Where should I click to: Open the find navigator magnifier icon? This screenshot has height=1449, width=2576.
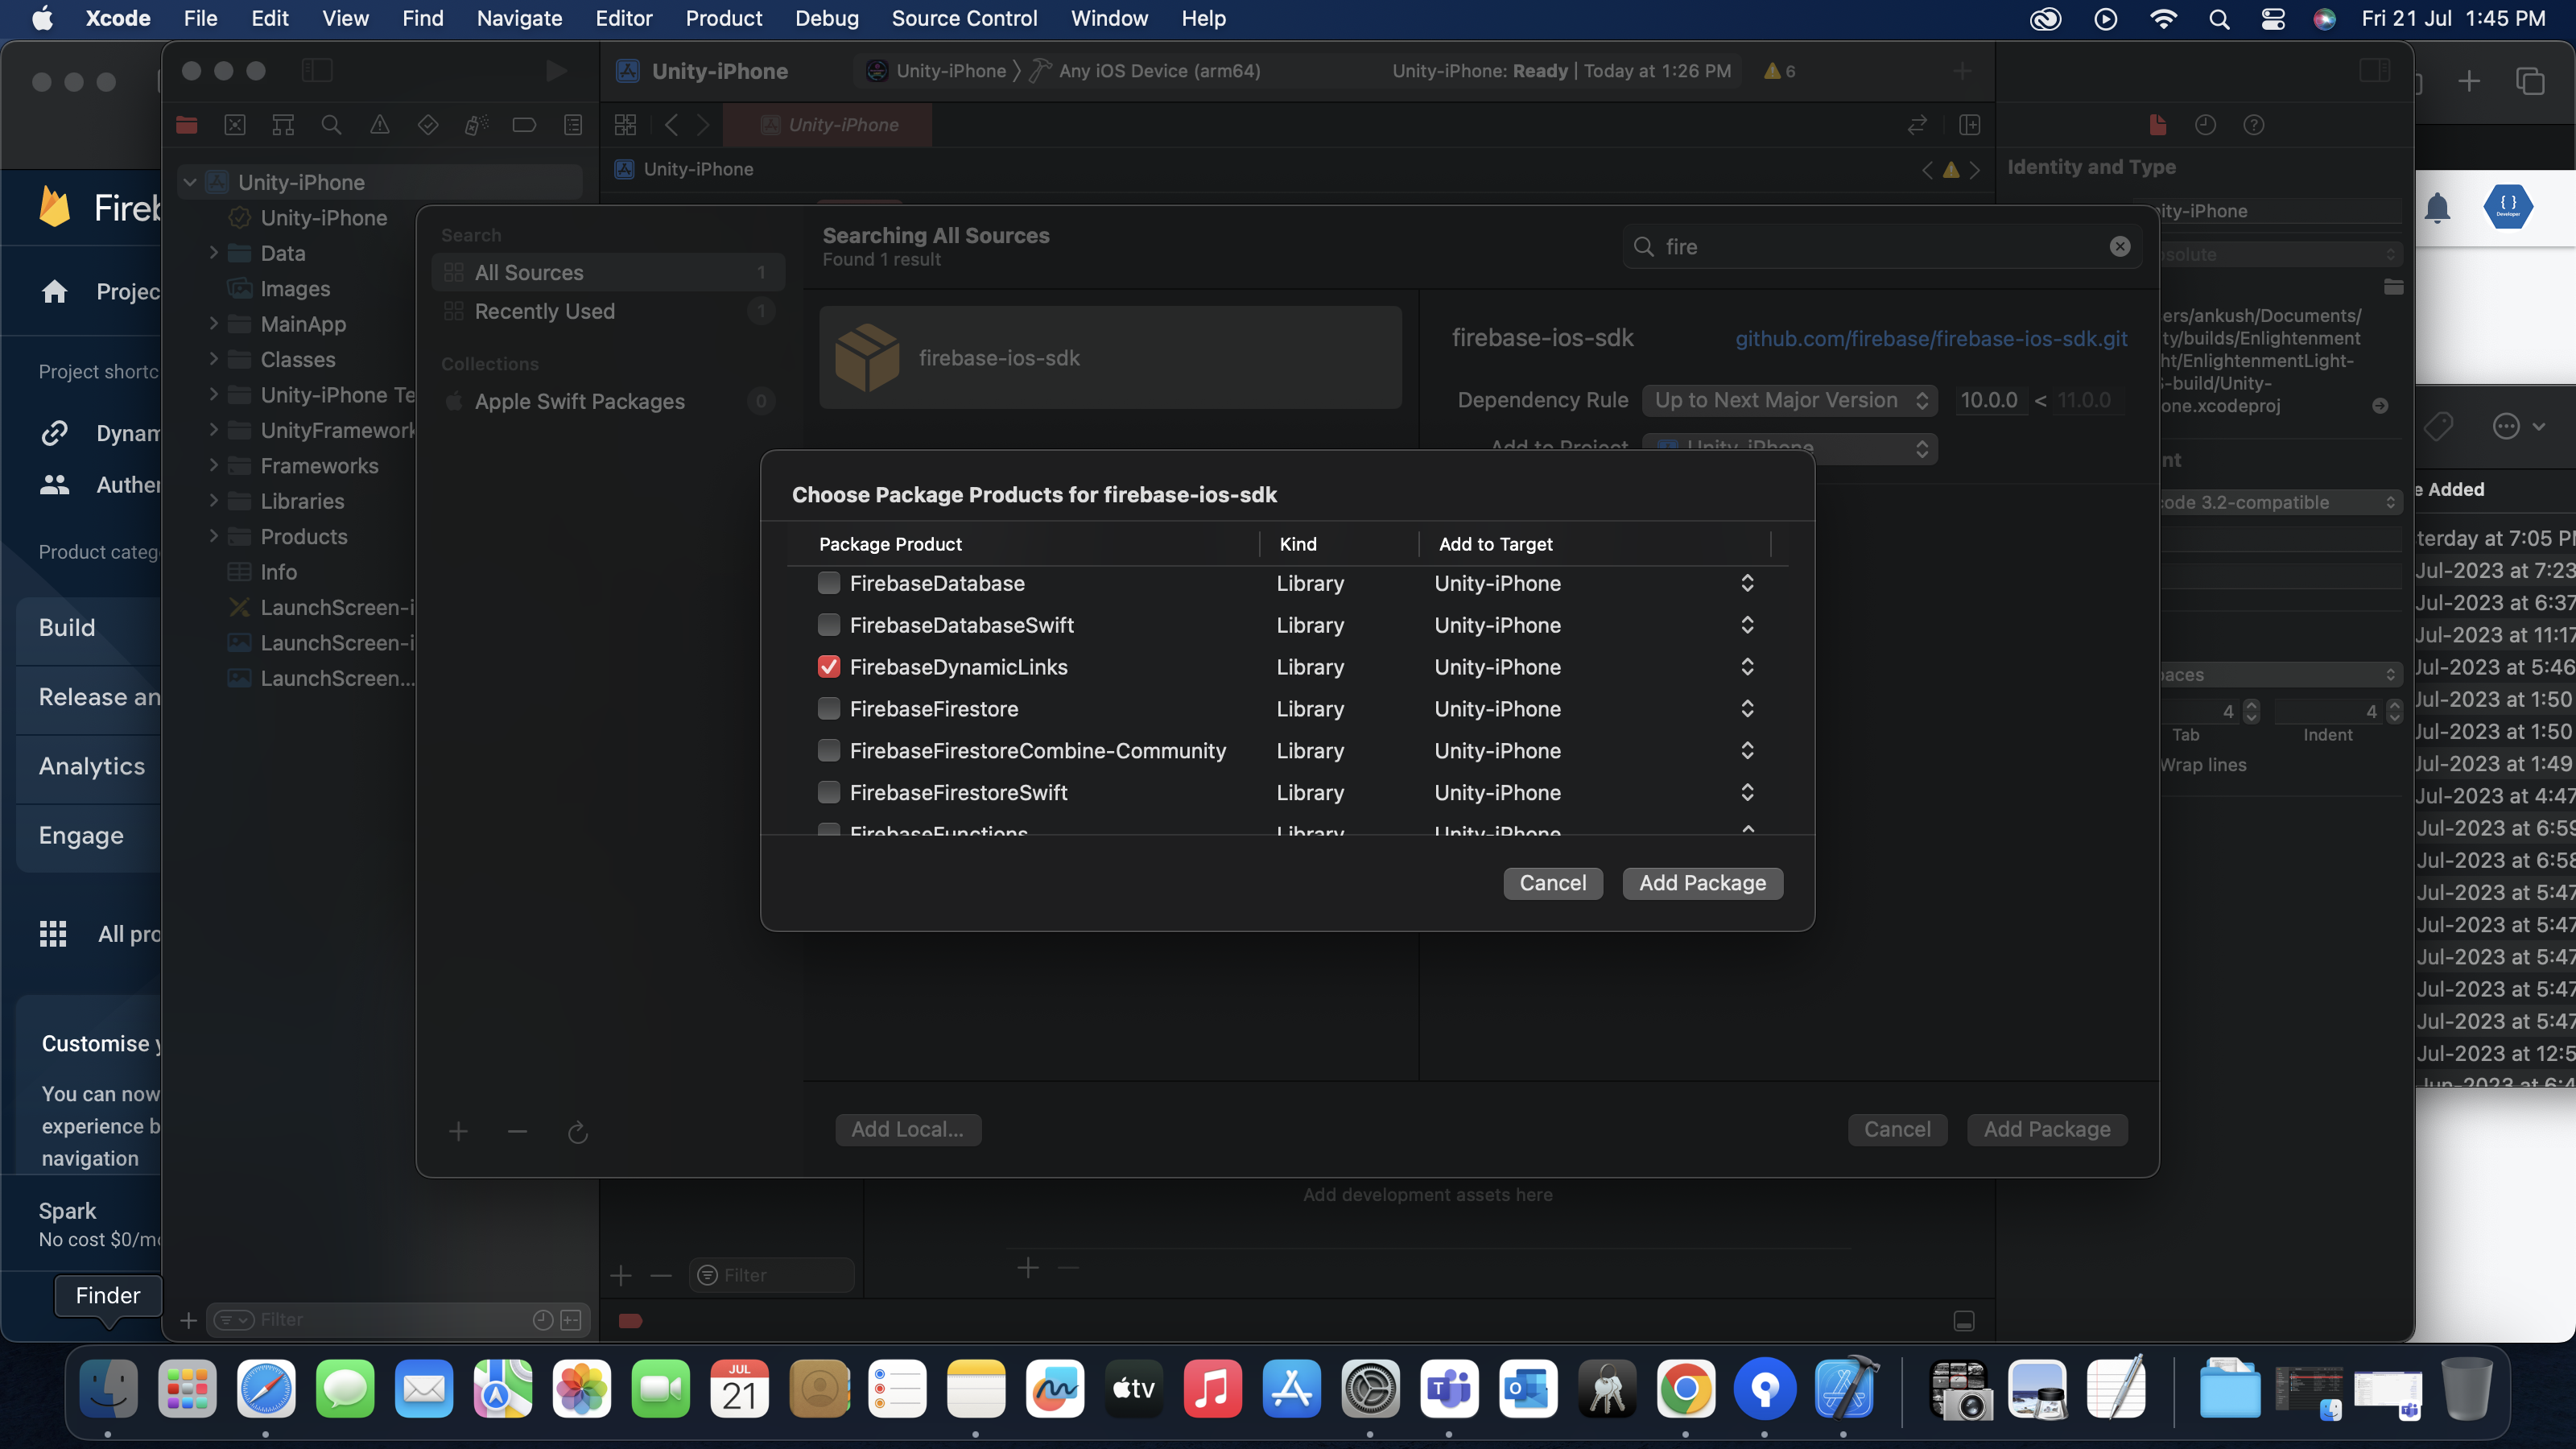(x=331, y=125)
